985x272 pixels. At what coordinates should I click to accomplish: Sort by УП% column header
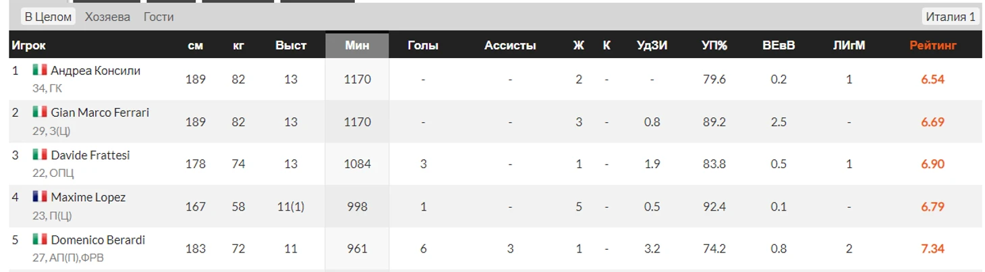(714, 46)
